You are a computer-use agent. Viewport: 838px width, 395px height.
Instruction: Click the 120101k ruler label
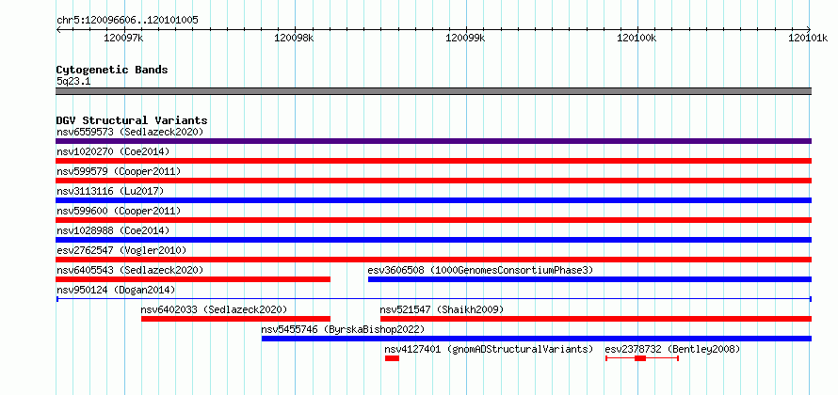point(808,38)
